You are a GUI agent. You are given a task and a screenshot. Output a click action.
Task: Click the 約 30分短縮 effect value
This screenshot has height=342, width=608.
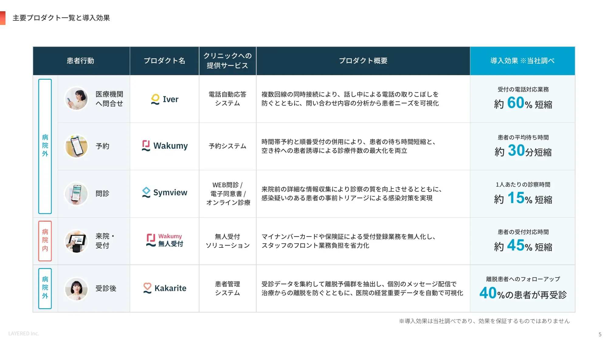tap(523, 151)
